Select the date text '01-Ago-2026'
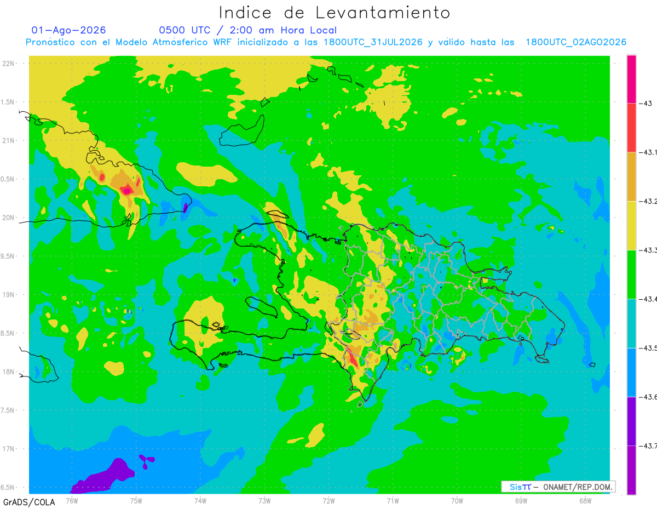The width and height of the screenshot is (657, 508). click(x=69, y=30)
